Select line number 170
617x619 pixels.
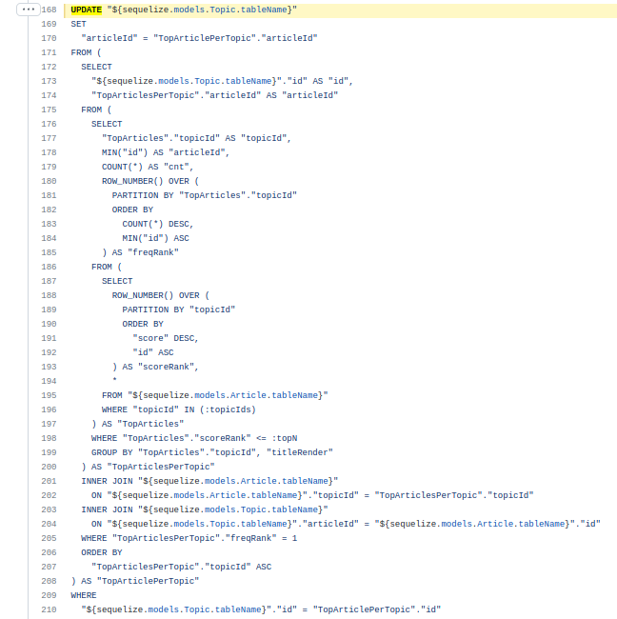tap(49, 38)
